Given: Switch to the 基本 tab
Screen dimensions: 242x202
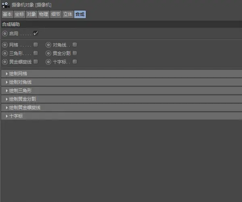Looking at the screenshot, I should tap(7, 14).
